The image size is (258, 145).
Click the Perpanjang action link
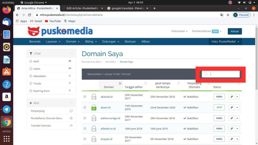point(38,111)
